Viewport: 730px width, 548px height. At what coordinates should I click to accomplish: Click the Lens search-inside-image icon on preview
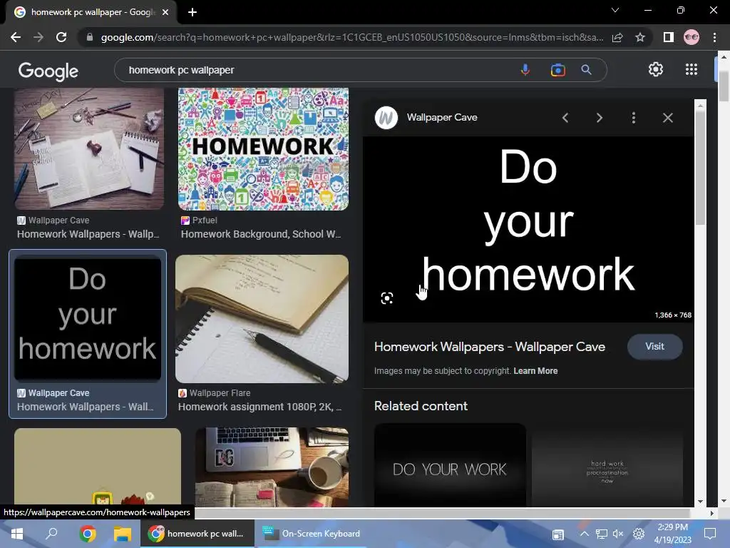[387, 298]
